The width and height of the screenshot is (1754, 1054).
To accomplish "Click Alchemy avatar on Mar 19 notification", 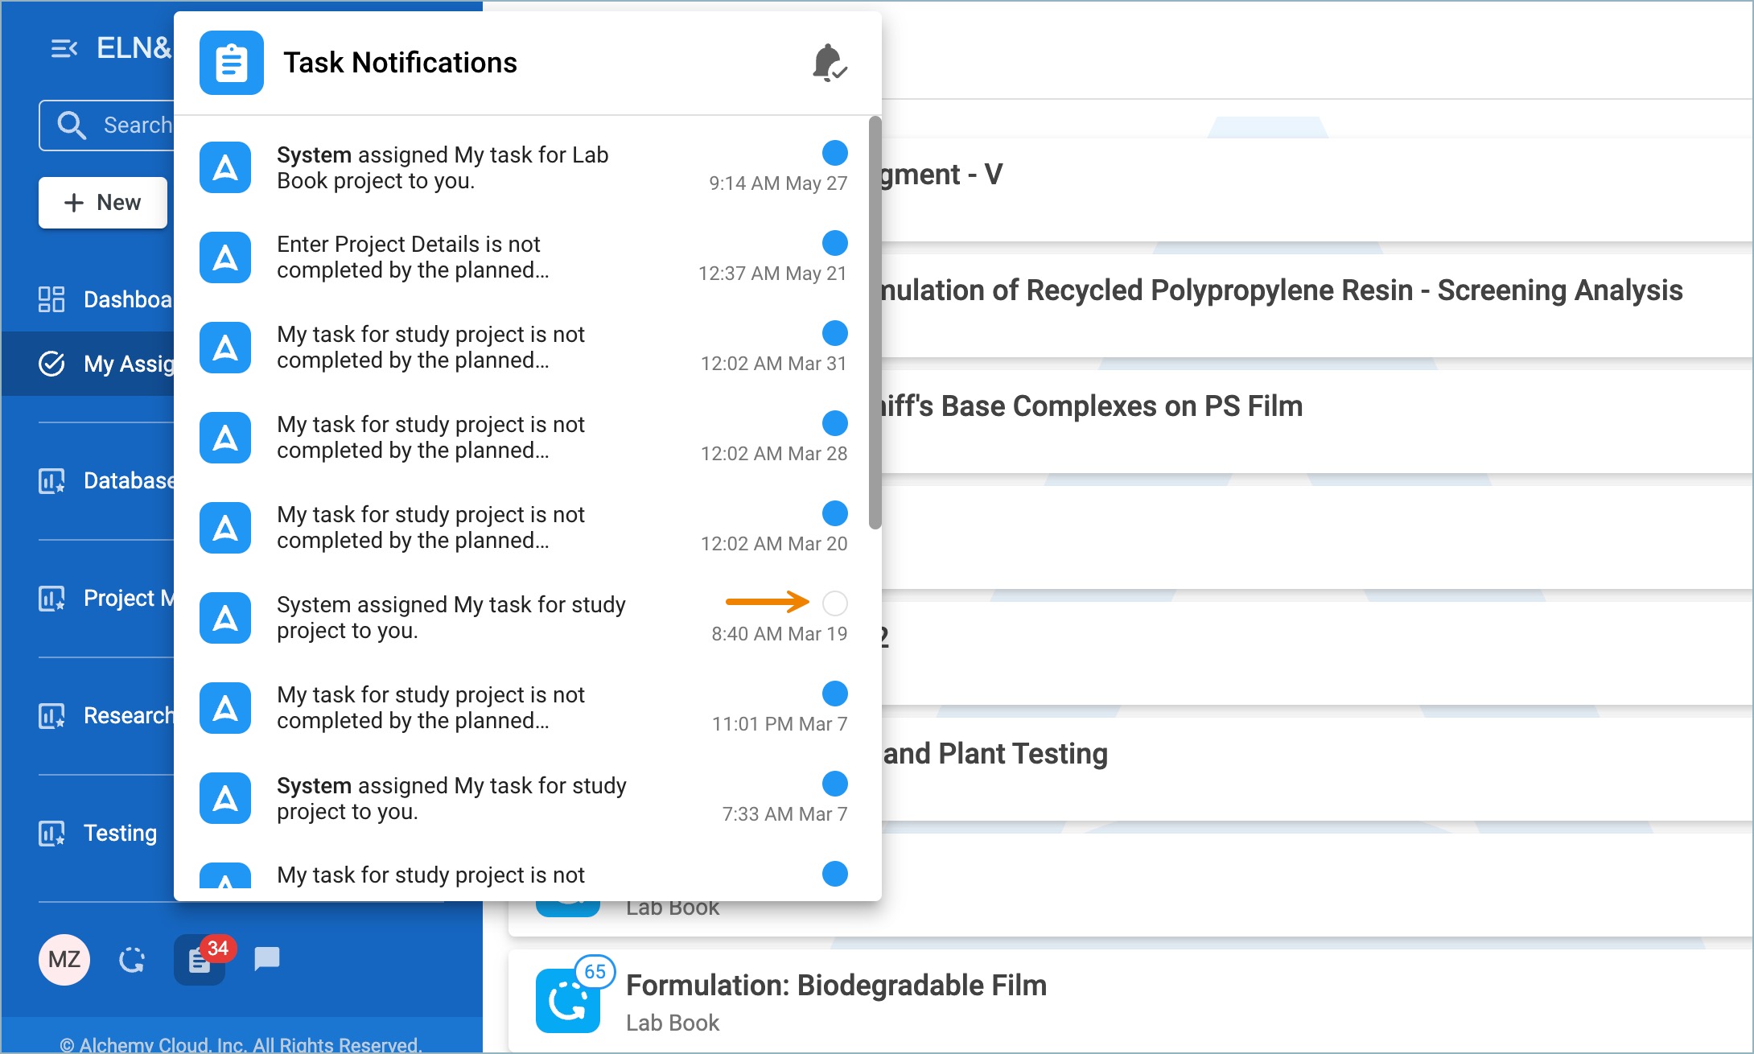I will [x=225, y=618].
